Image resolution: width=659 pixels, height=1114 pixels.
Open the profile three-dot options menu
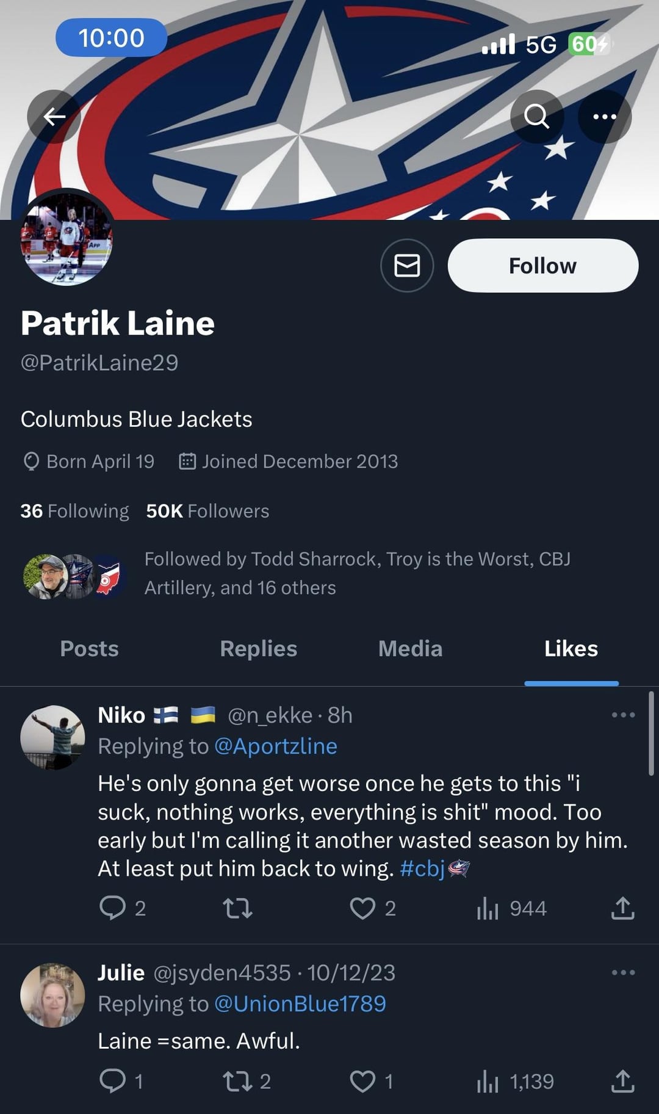coord(604,116)
